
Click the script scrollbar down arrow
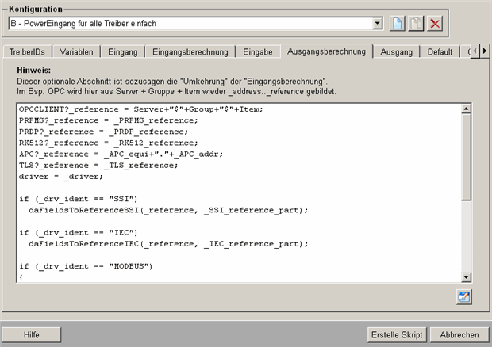click(466, 277)
